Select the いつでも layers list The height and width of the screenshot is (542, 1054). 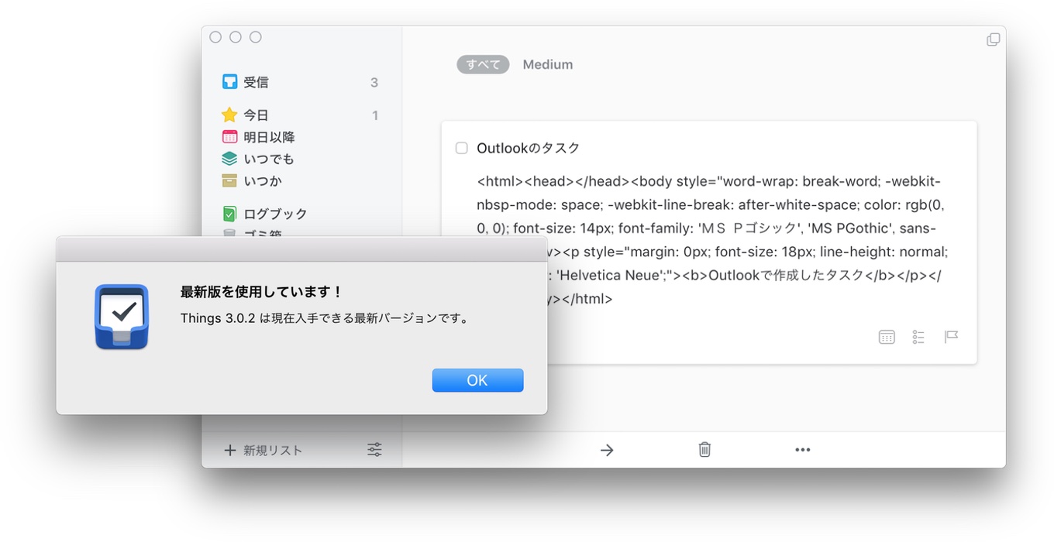268,159
